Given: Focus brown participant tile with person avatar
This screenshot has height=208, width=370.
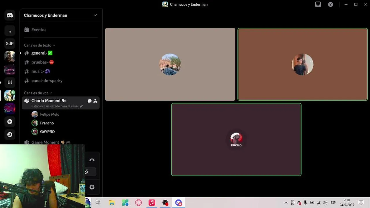Looking at the screenshot, I should (x=303, y=64).
